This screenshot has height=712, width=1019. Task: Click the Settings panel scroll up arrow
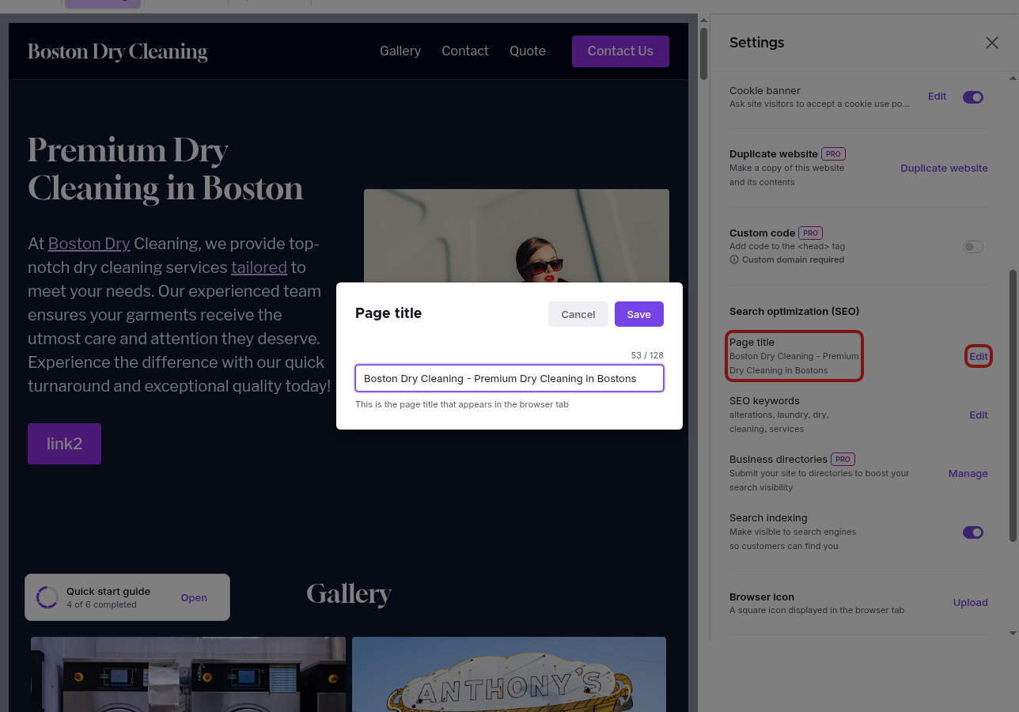click(1013, 78)
